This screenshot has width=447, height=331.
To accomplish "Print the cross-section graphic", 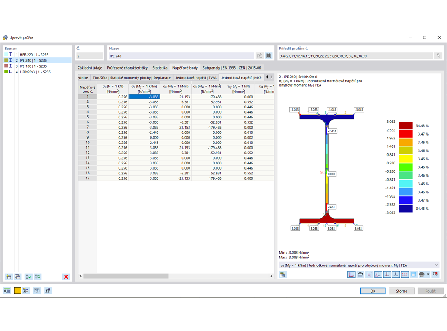I will pos(422,275).
